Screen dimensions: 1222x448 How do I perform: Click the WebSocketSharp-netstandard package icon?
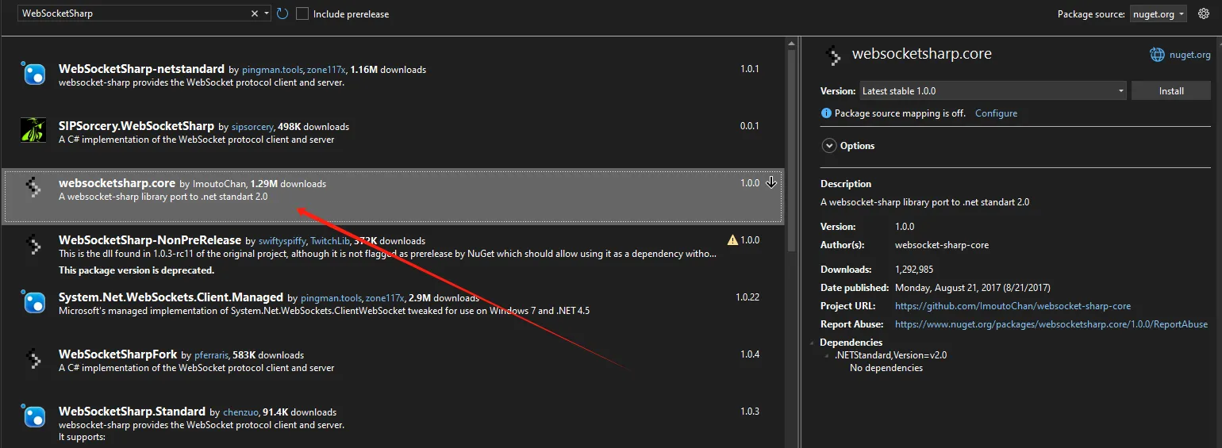pyautogui.click(x=33, y=75)
